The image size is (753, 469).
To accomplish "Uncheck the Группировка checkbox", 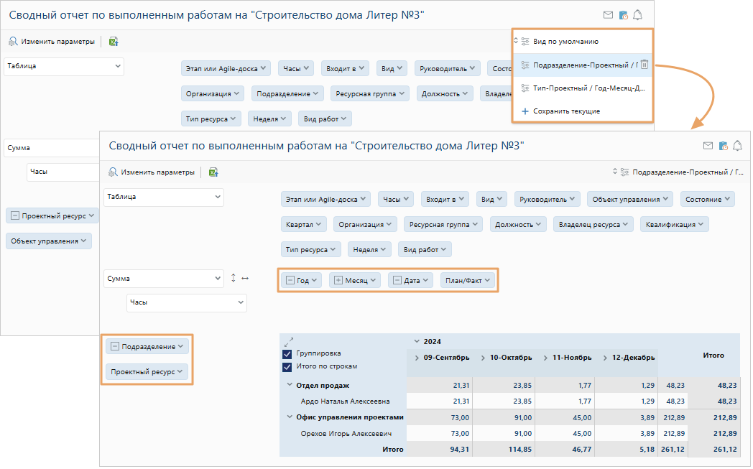I will (x=287, y=354).
